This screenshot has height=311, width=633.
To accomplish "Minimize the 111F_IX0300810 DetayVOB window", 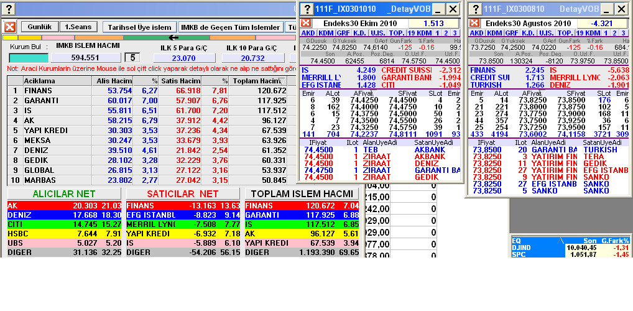I will 607,9.
